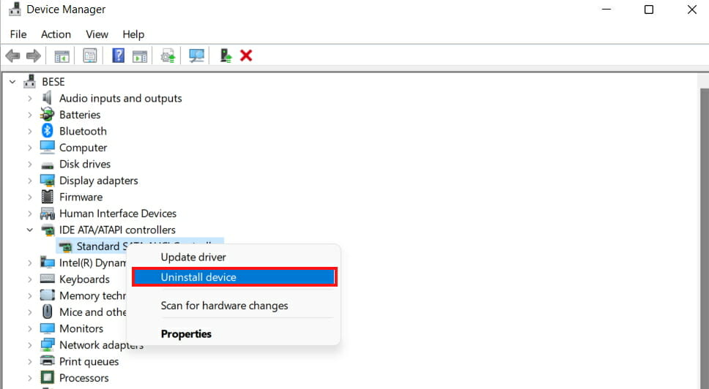This screenshot has width=709, height=389.
Task: Click the Enable device toolbar icon
Action: [225, 56]
